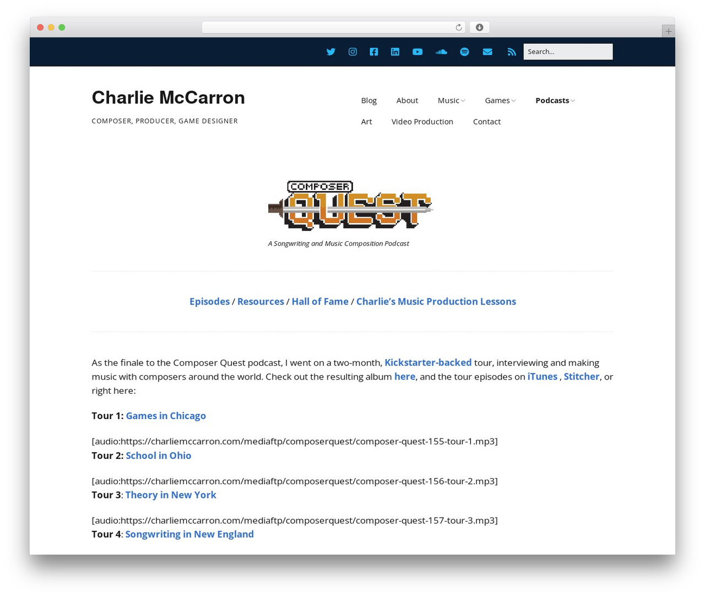Click the tour-1.mp3 audio shortcode text
Image resolution: width=705 pixels, height=597 pixels.
coord(295,441)
